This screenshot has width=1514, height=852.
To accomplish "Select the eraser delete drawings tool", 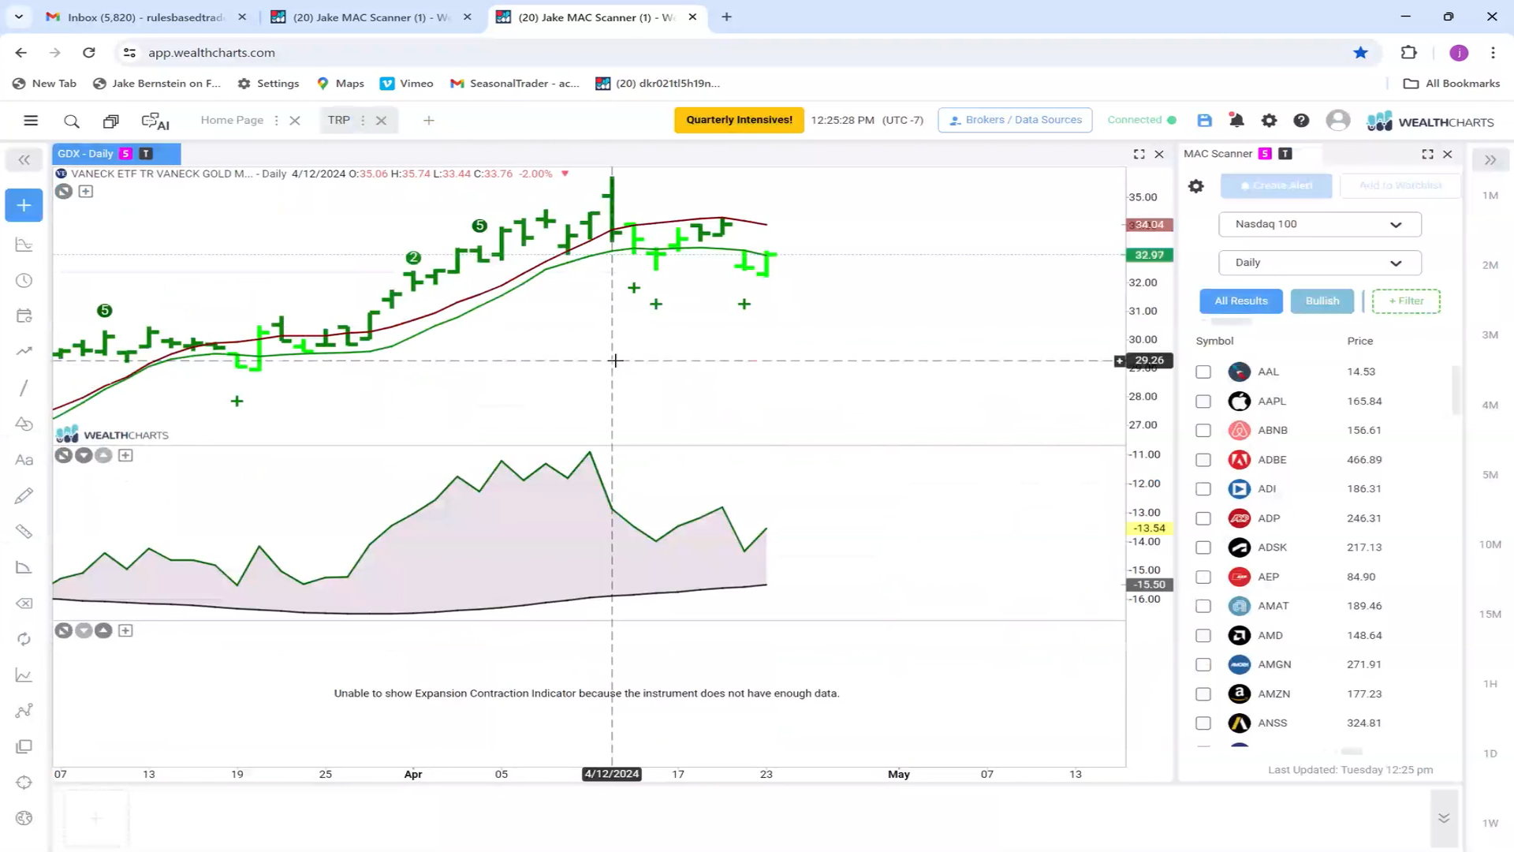I will pyautogui.click(x=24, y=603).
